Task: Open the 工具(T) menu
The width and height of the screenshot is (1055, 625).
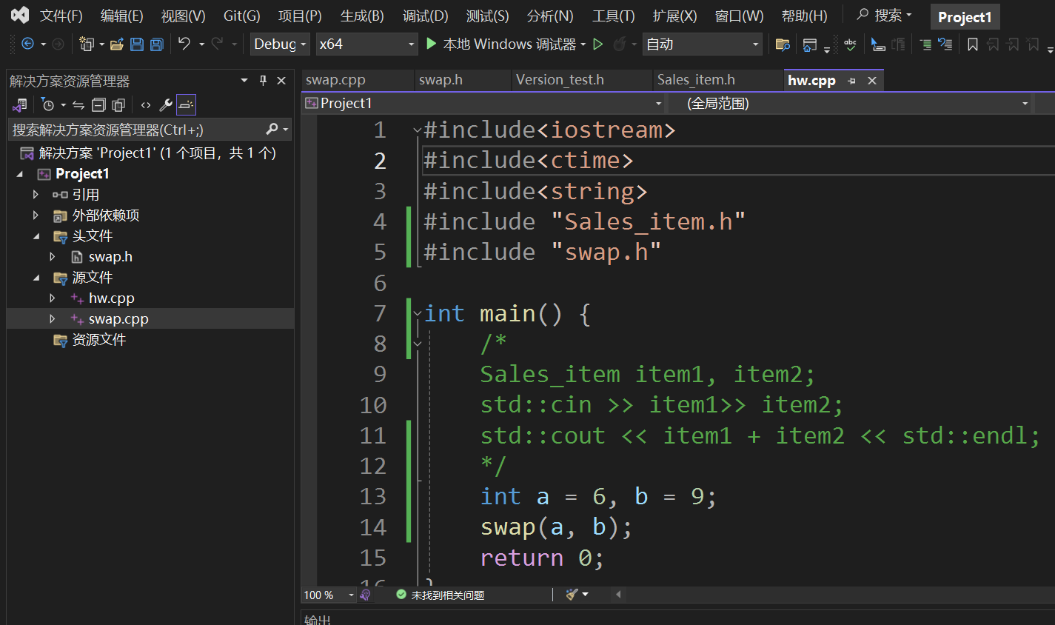Action: [x=614, y=16]
